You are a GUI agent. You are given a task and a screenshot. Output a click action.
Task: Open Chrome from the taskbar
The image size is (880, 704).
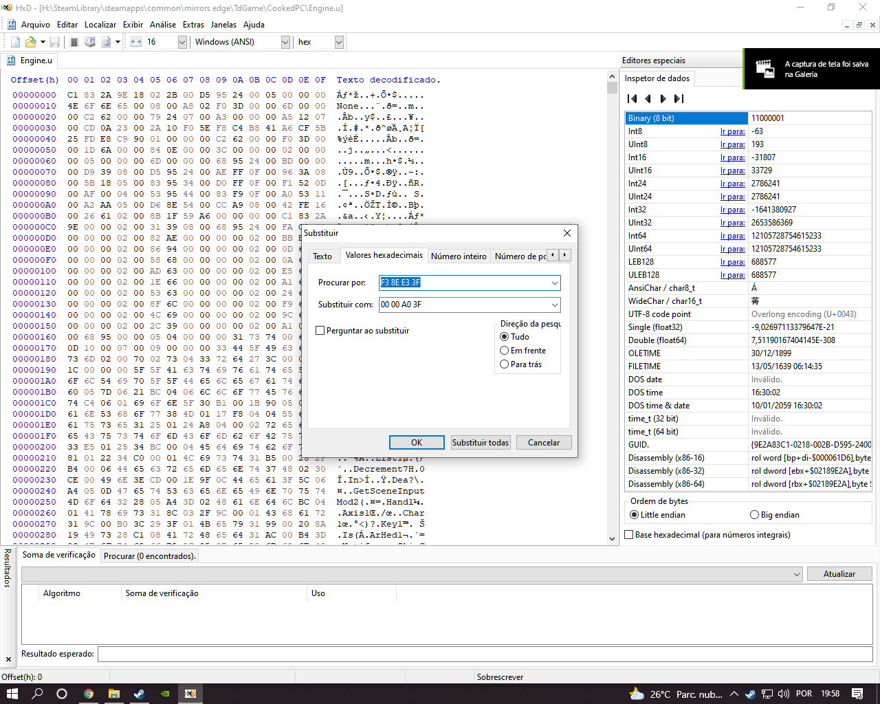[x=89, y=694]
